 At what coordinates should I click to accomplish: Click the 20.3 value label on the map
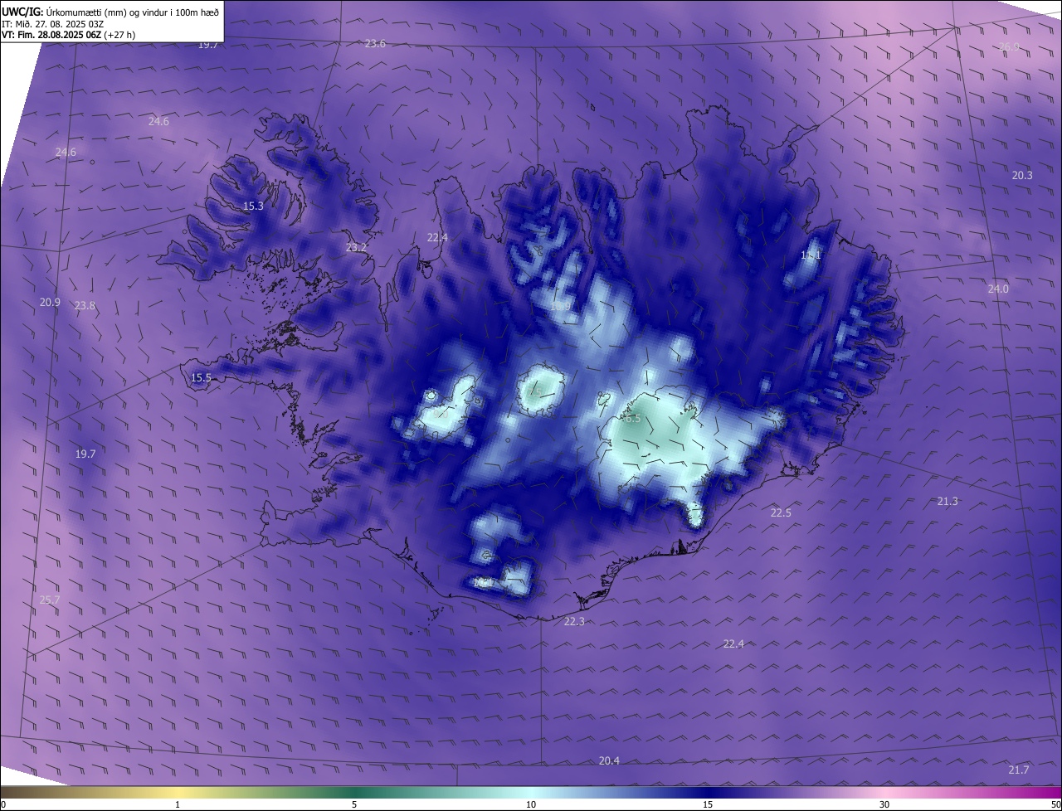click(x=1022, y=175)
